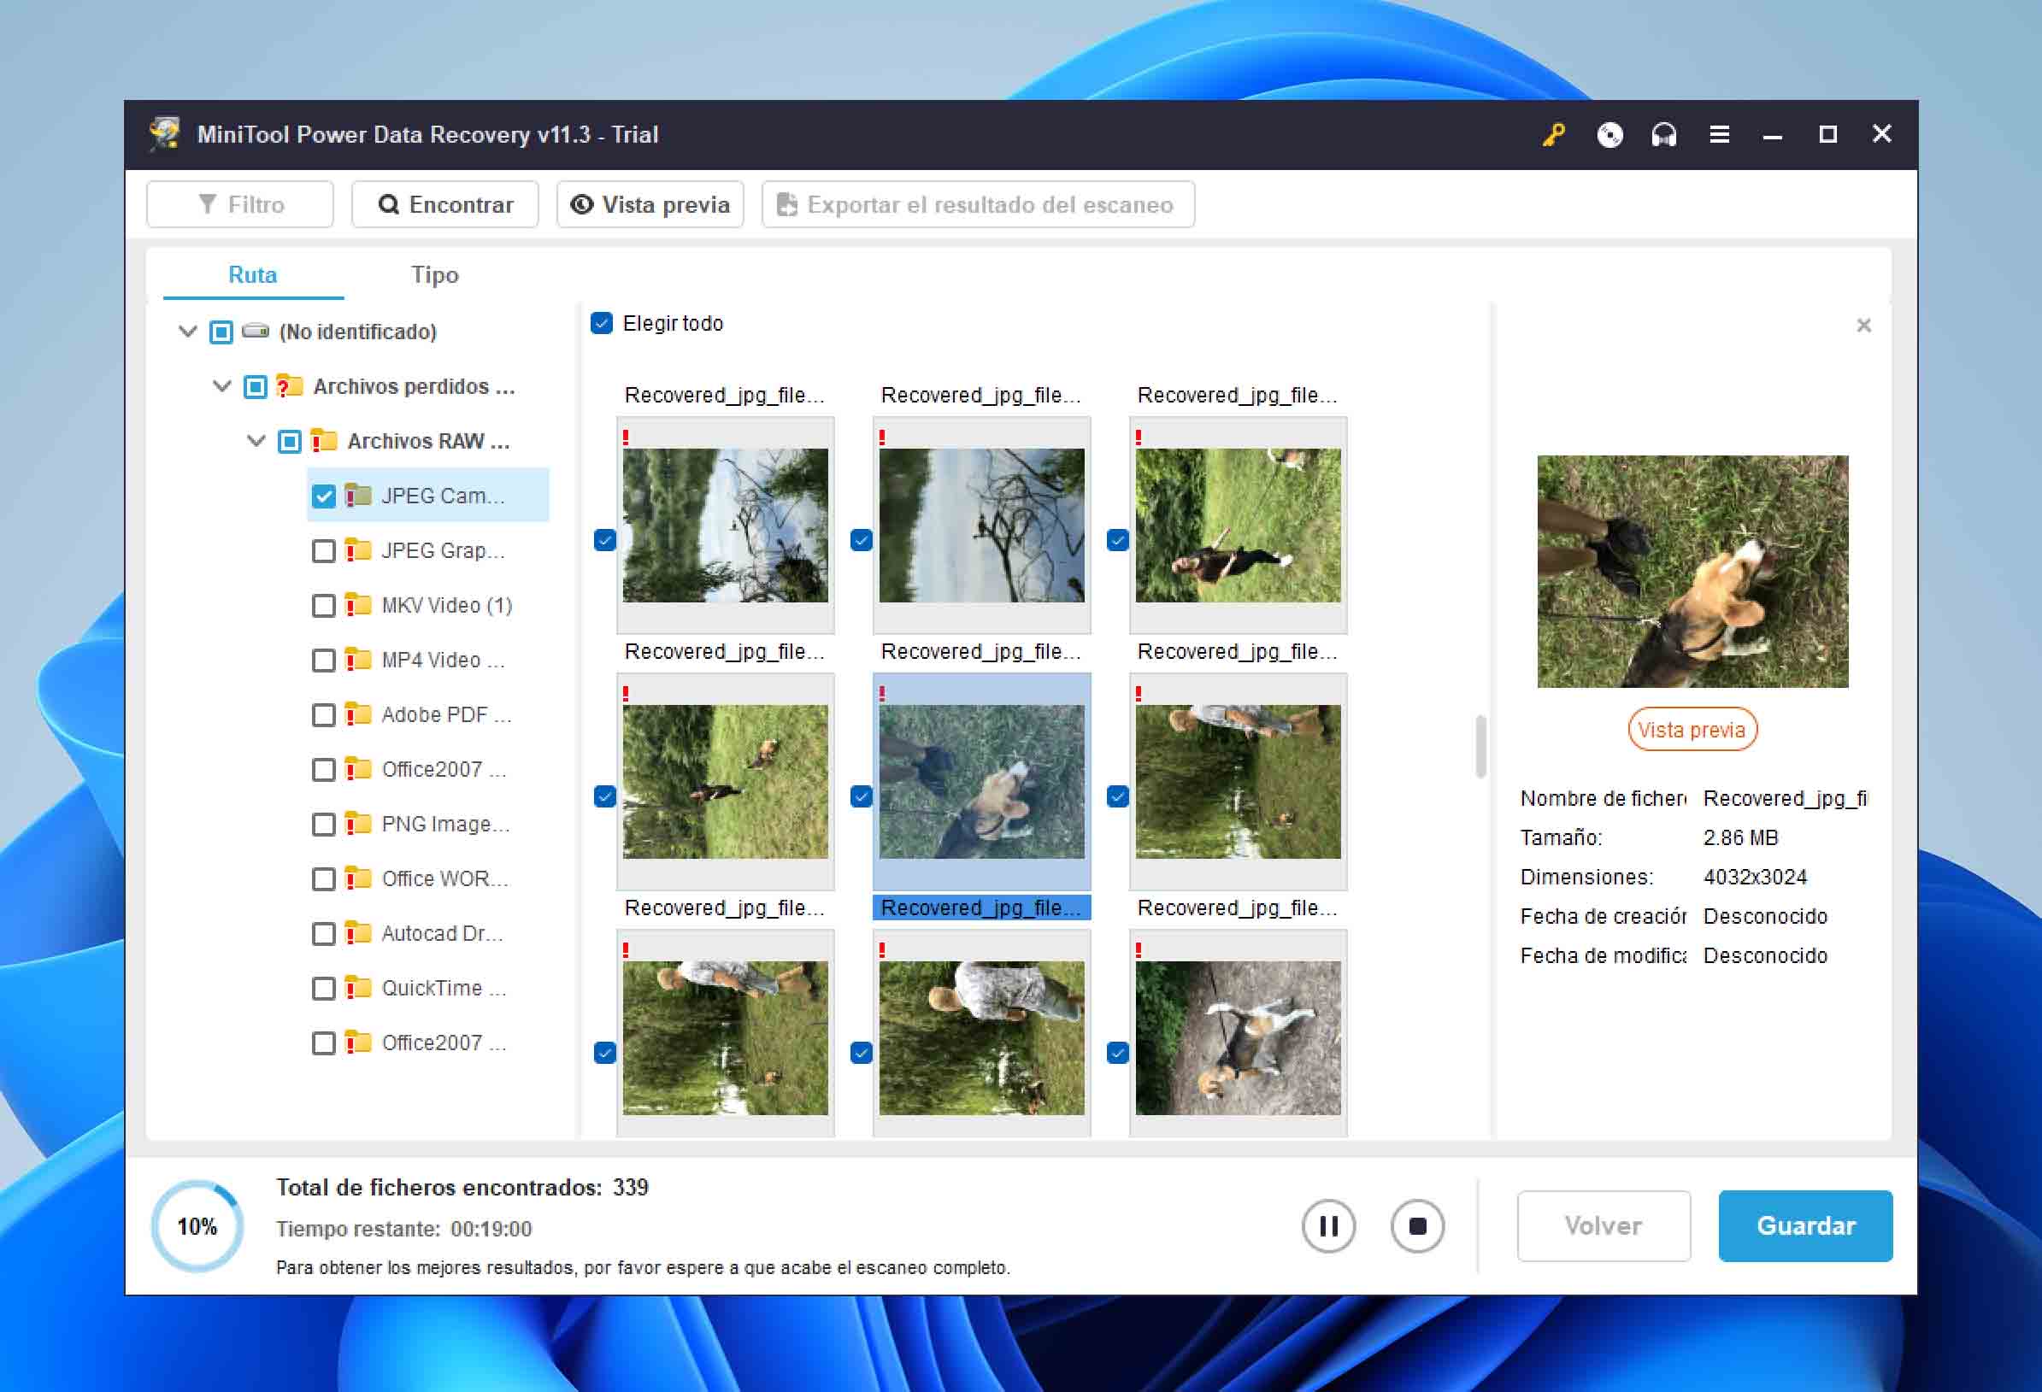The width and height of the screenshot is (2042, 1392).
Task: Tick the MKV Video (1) checkbox
Action: (x=323, y=606)
